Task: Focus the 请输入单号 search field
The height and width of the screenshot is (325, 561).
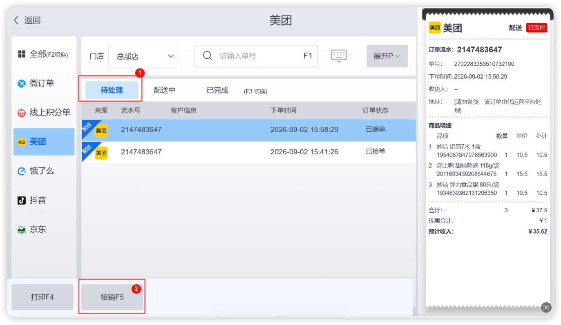Action: pos(256,56)
